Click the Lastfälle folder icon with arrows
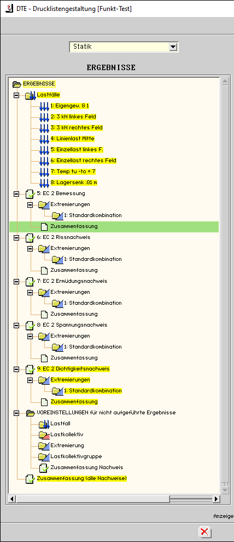Viewport: 234px width, 542px height. 30,95
